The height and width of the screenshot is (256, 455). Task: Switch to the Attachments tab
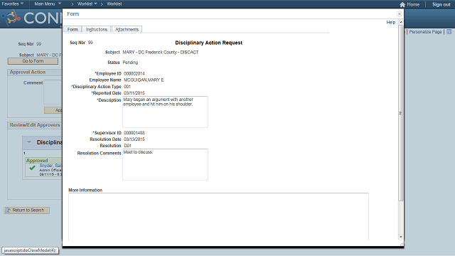point(127,29)
